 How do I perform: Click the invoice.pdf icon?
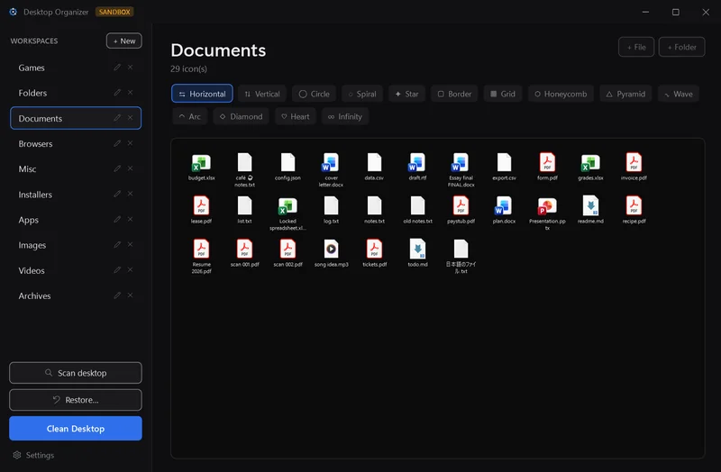634,163
